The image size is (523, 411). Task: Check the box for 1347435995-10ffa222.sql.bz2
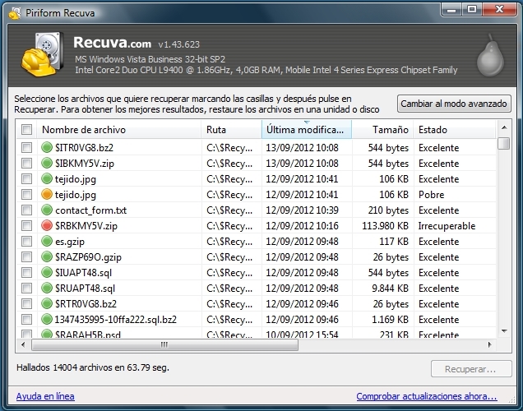(x=26, y=319)
